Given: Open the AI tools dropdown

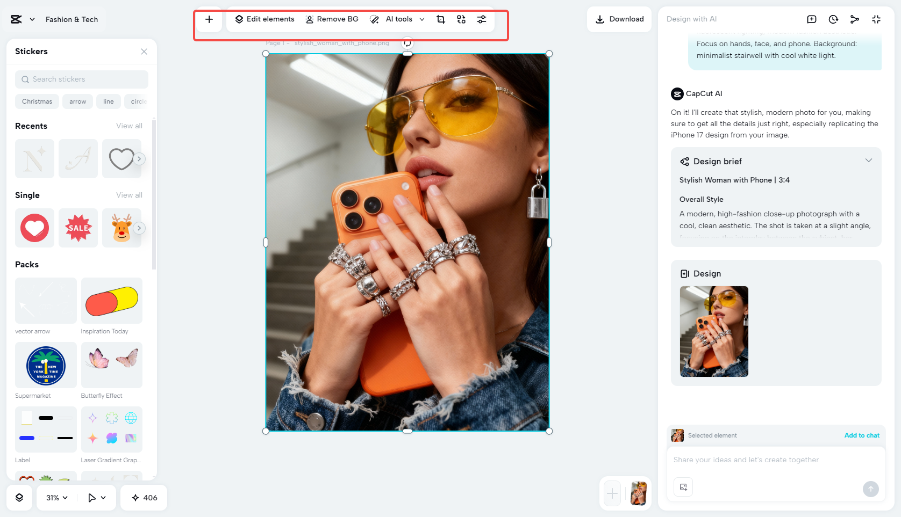Looking at the screenshot, I should [399, 19].
